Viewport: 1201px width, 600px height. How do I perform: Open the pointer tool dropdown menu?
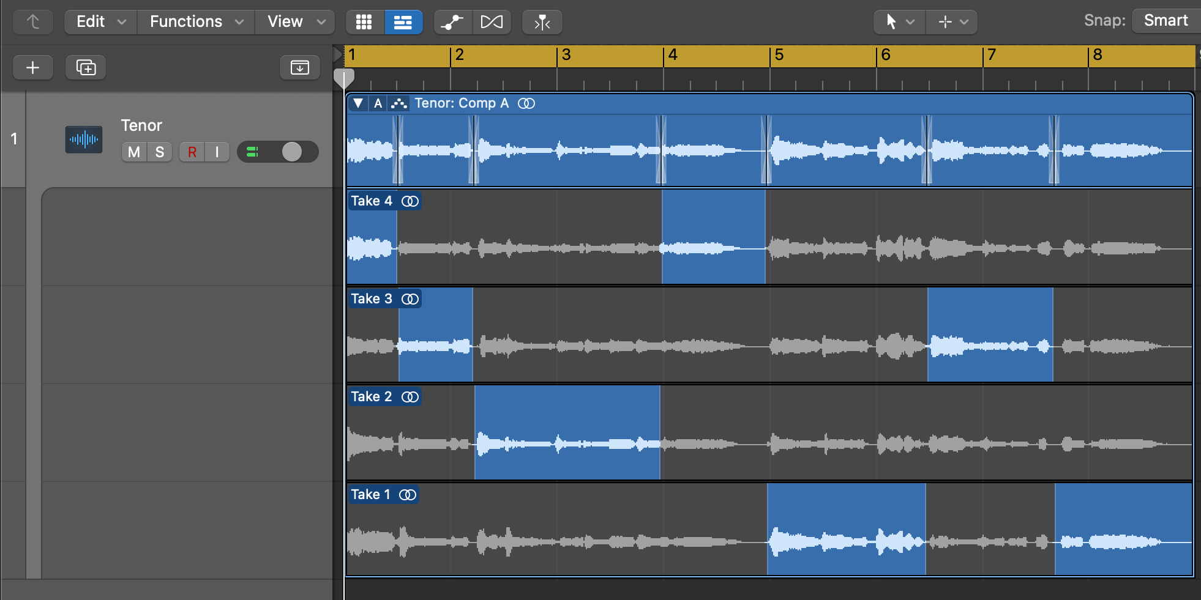click(899, 22)
